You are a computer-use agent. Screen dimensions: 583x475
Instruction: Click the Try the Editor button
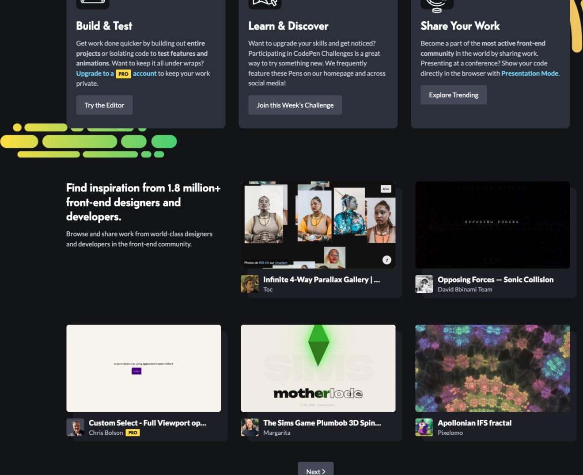click(x=104, y=105)
